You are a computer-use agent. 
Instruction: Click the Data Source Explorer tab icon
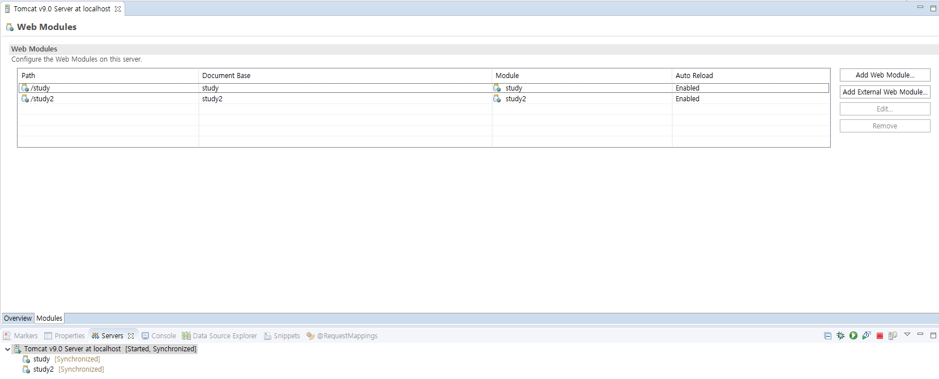[186, 336]
